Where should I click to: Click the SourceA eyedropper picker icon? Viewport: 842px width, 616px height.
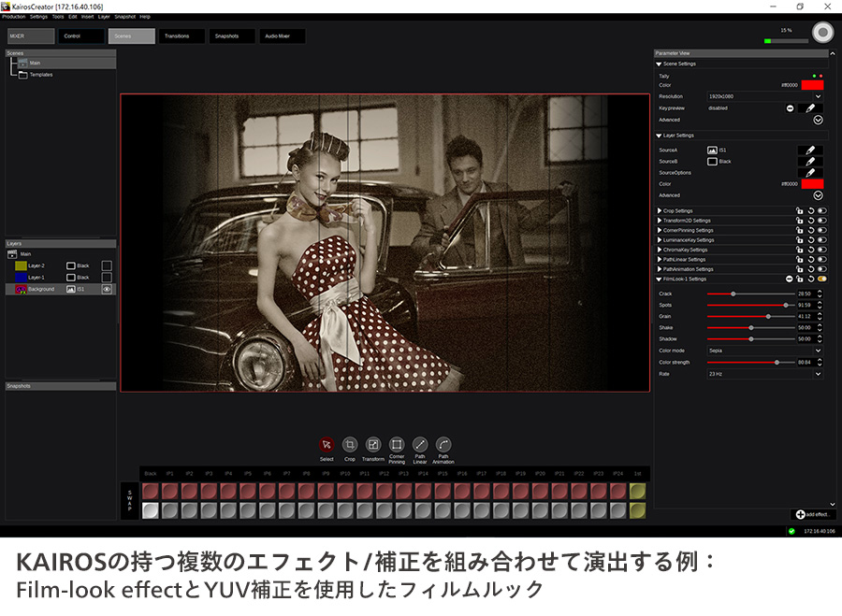[810, 150]
